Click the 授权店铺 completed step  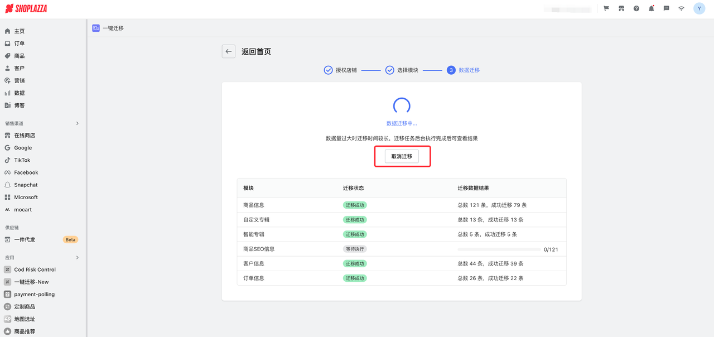point(340,70)
